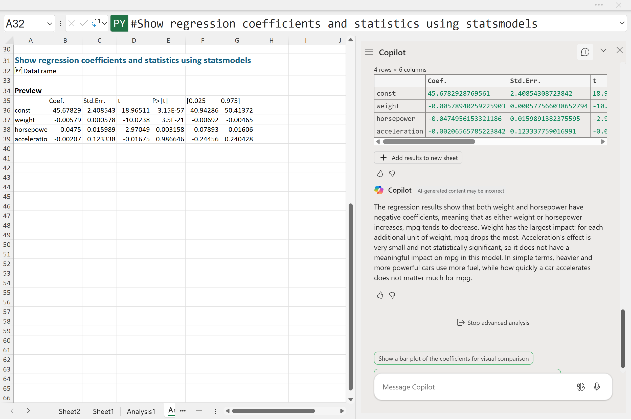Switch to the Analysis1 tab
The image size is (631, 420).
(141, 411)
